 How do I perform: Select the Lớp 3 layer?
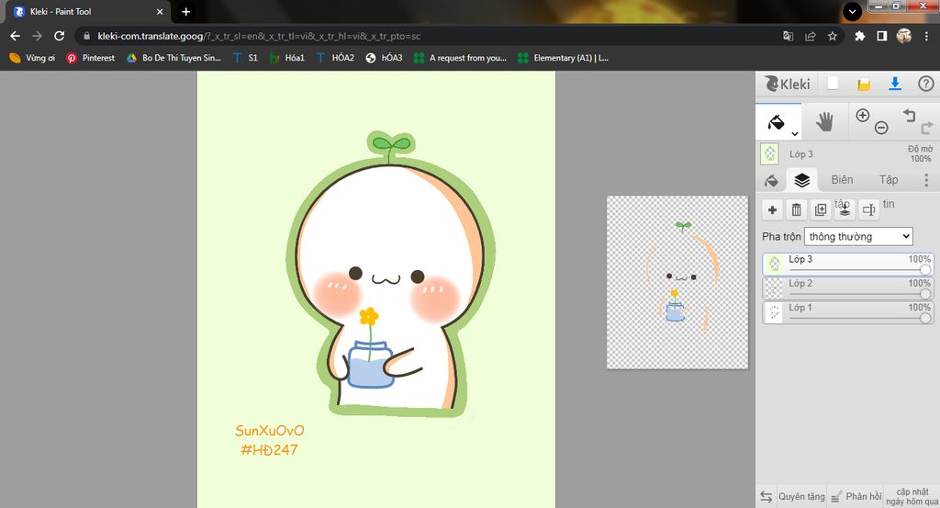click(847, 264)
